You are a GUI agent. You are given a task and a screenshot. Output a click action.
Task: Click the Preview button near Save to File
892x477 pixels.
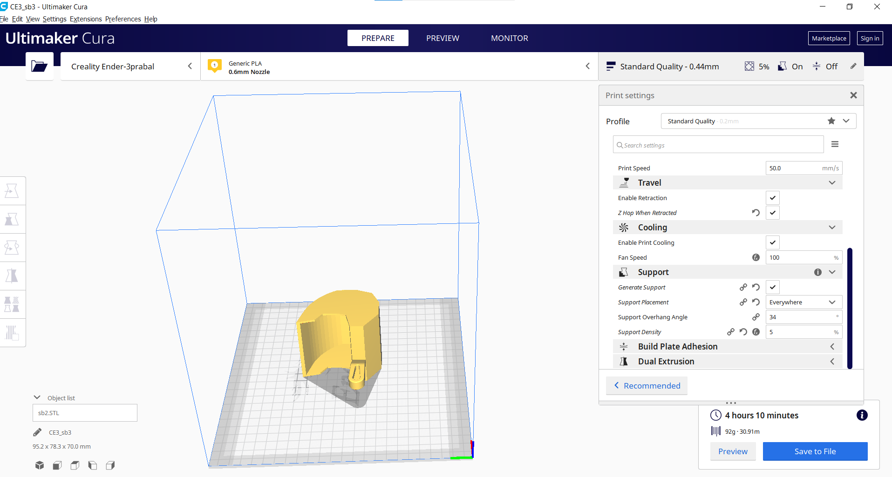(733, 451)
